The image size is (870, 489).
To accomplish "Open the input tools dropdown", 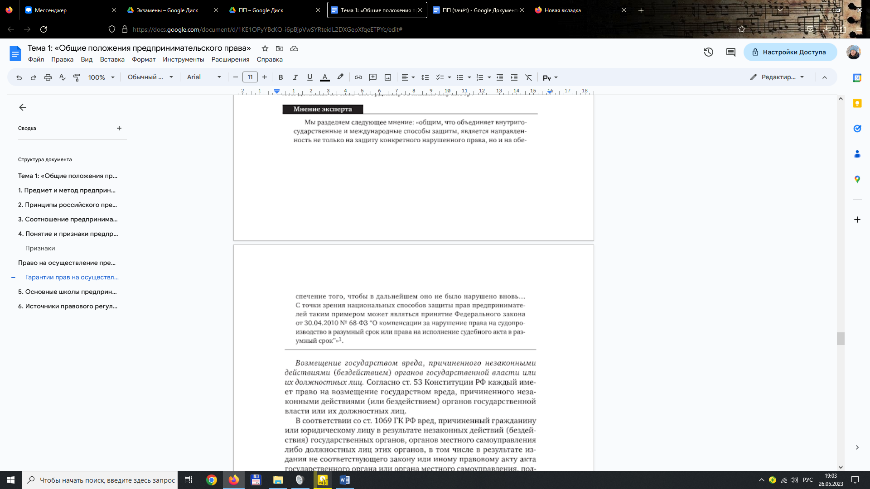I will click(556, 78).
